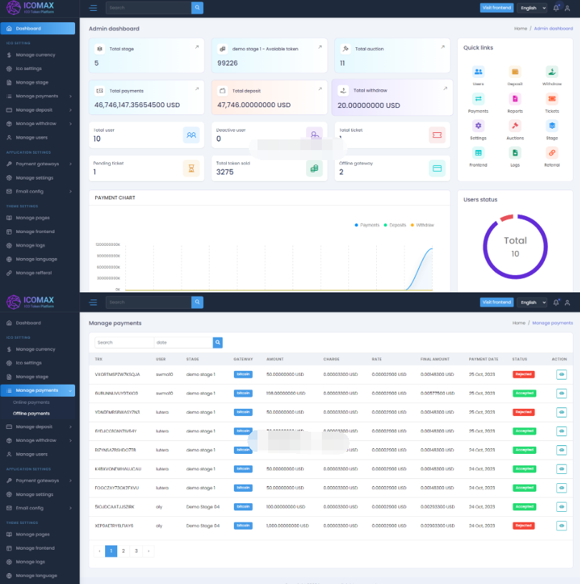Open arrow link on Total auction card
Image resolution: width=580 pixels, height=584 pixels.
point(442,48)
